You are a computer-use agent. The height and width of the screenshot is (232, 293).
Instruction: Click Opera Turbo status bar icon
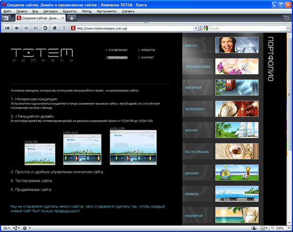point(25,228)
